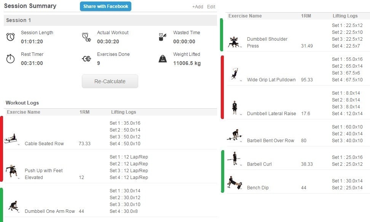Click the Bench Dip exercise image
The width and height of the screenshot is (370, 222).
[x=234, y=182]
